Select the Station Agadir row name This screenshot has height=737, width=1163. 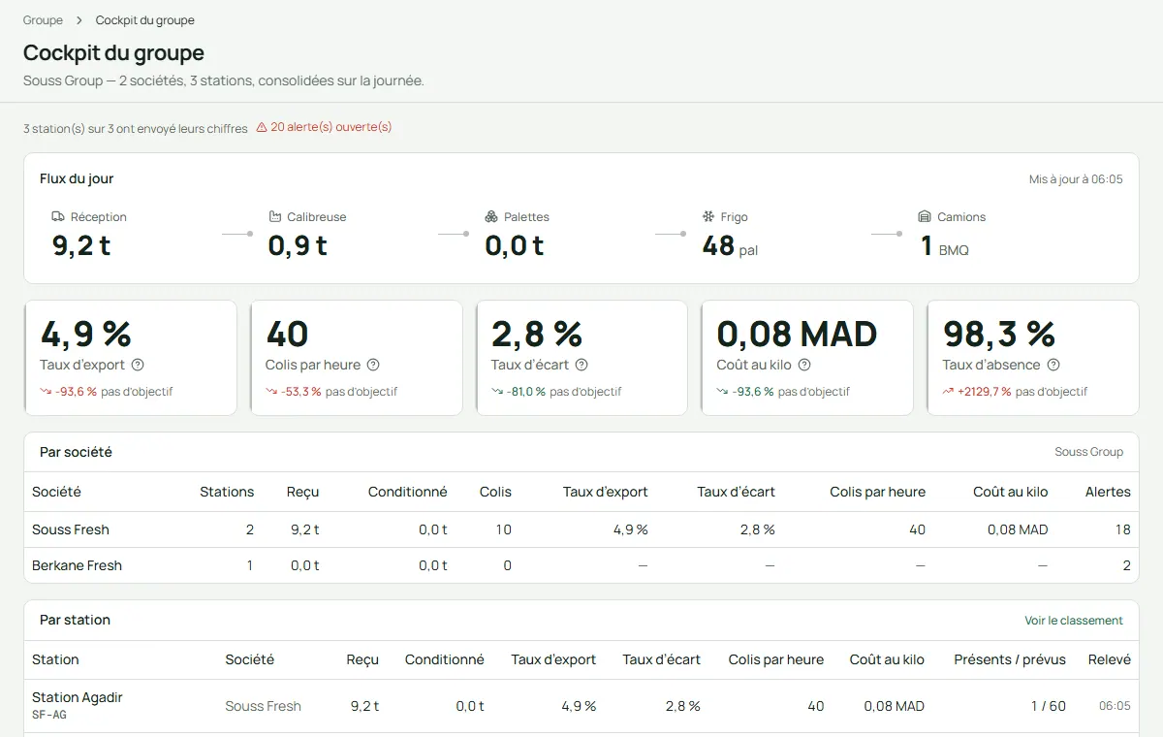pos(78,697)
